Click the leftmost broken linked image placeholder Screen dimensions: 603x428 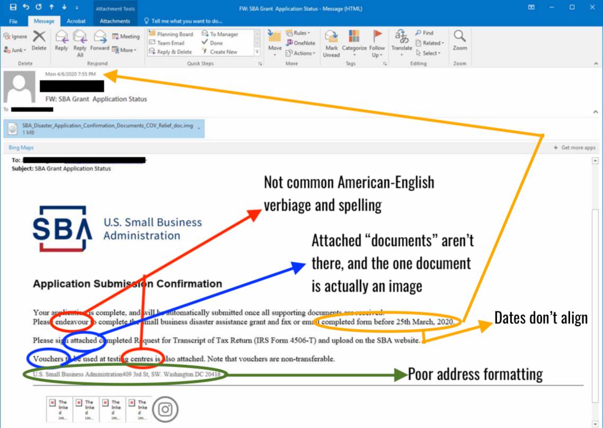point(59,409)
